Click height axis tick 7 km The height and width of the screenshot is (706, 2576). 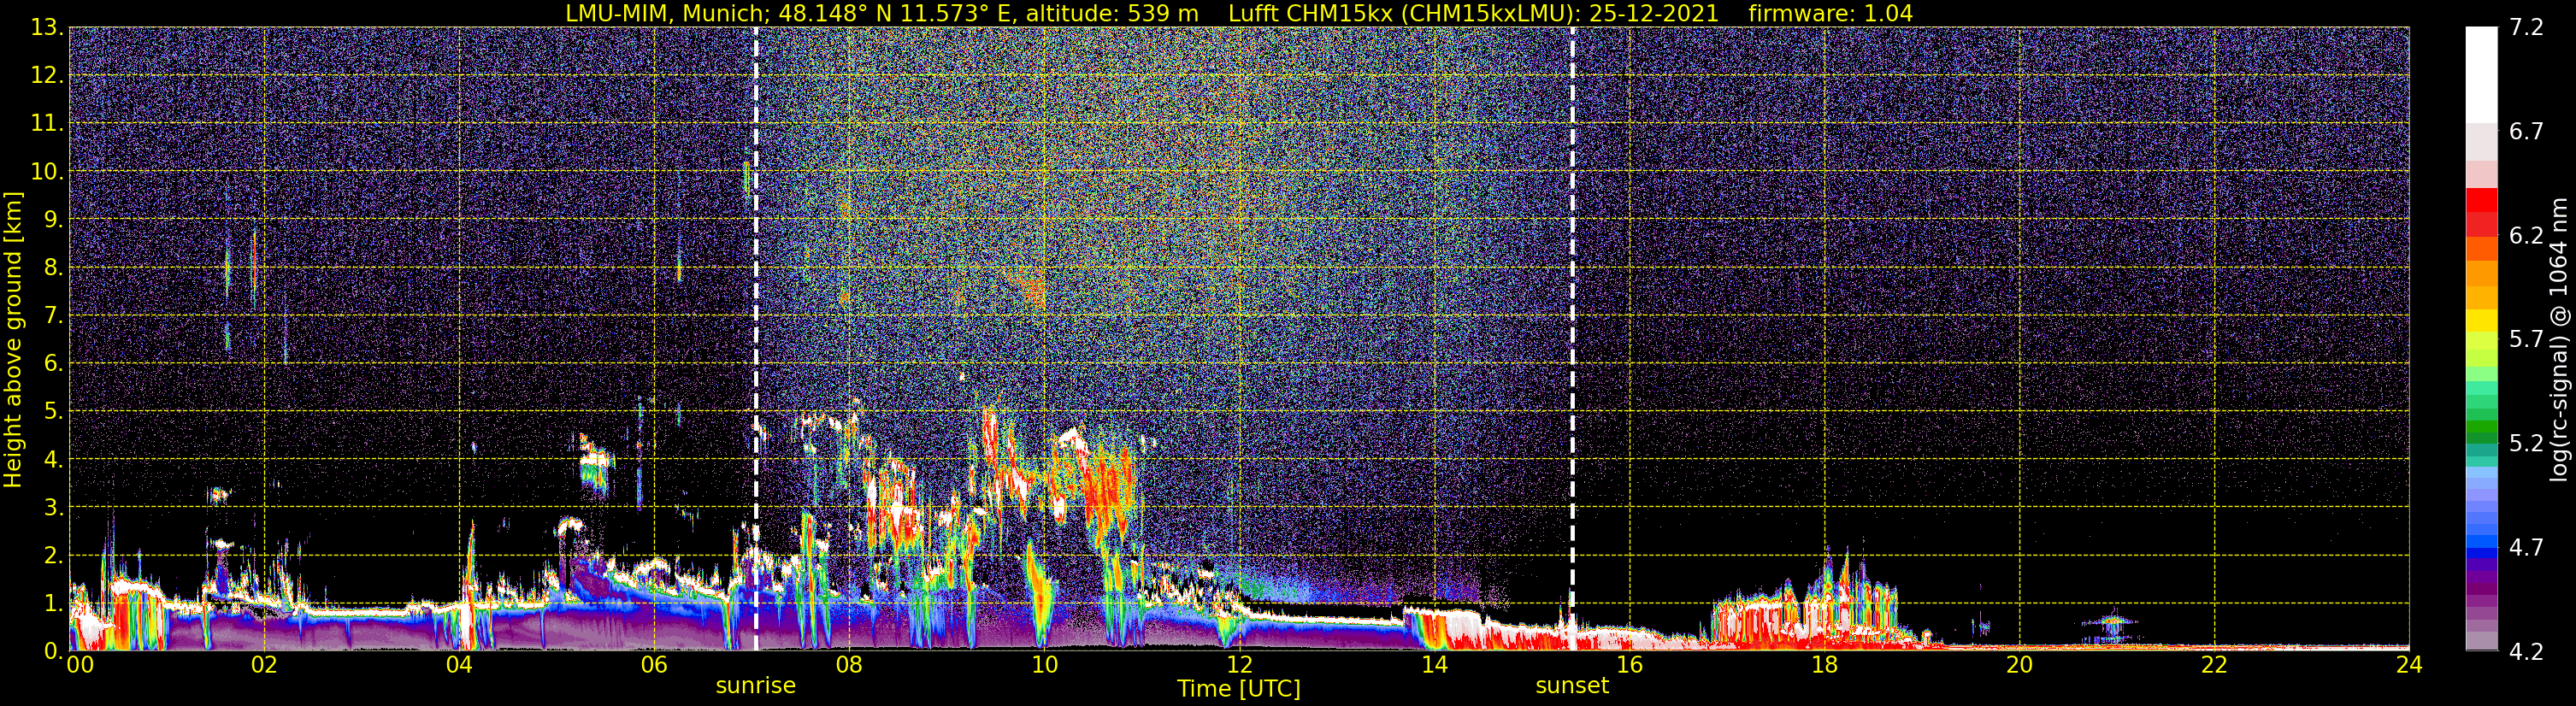(x=53, y=315)
